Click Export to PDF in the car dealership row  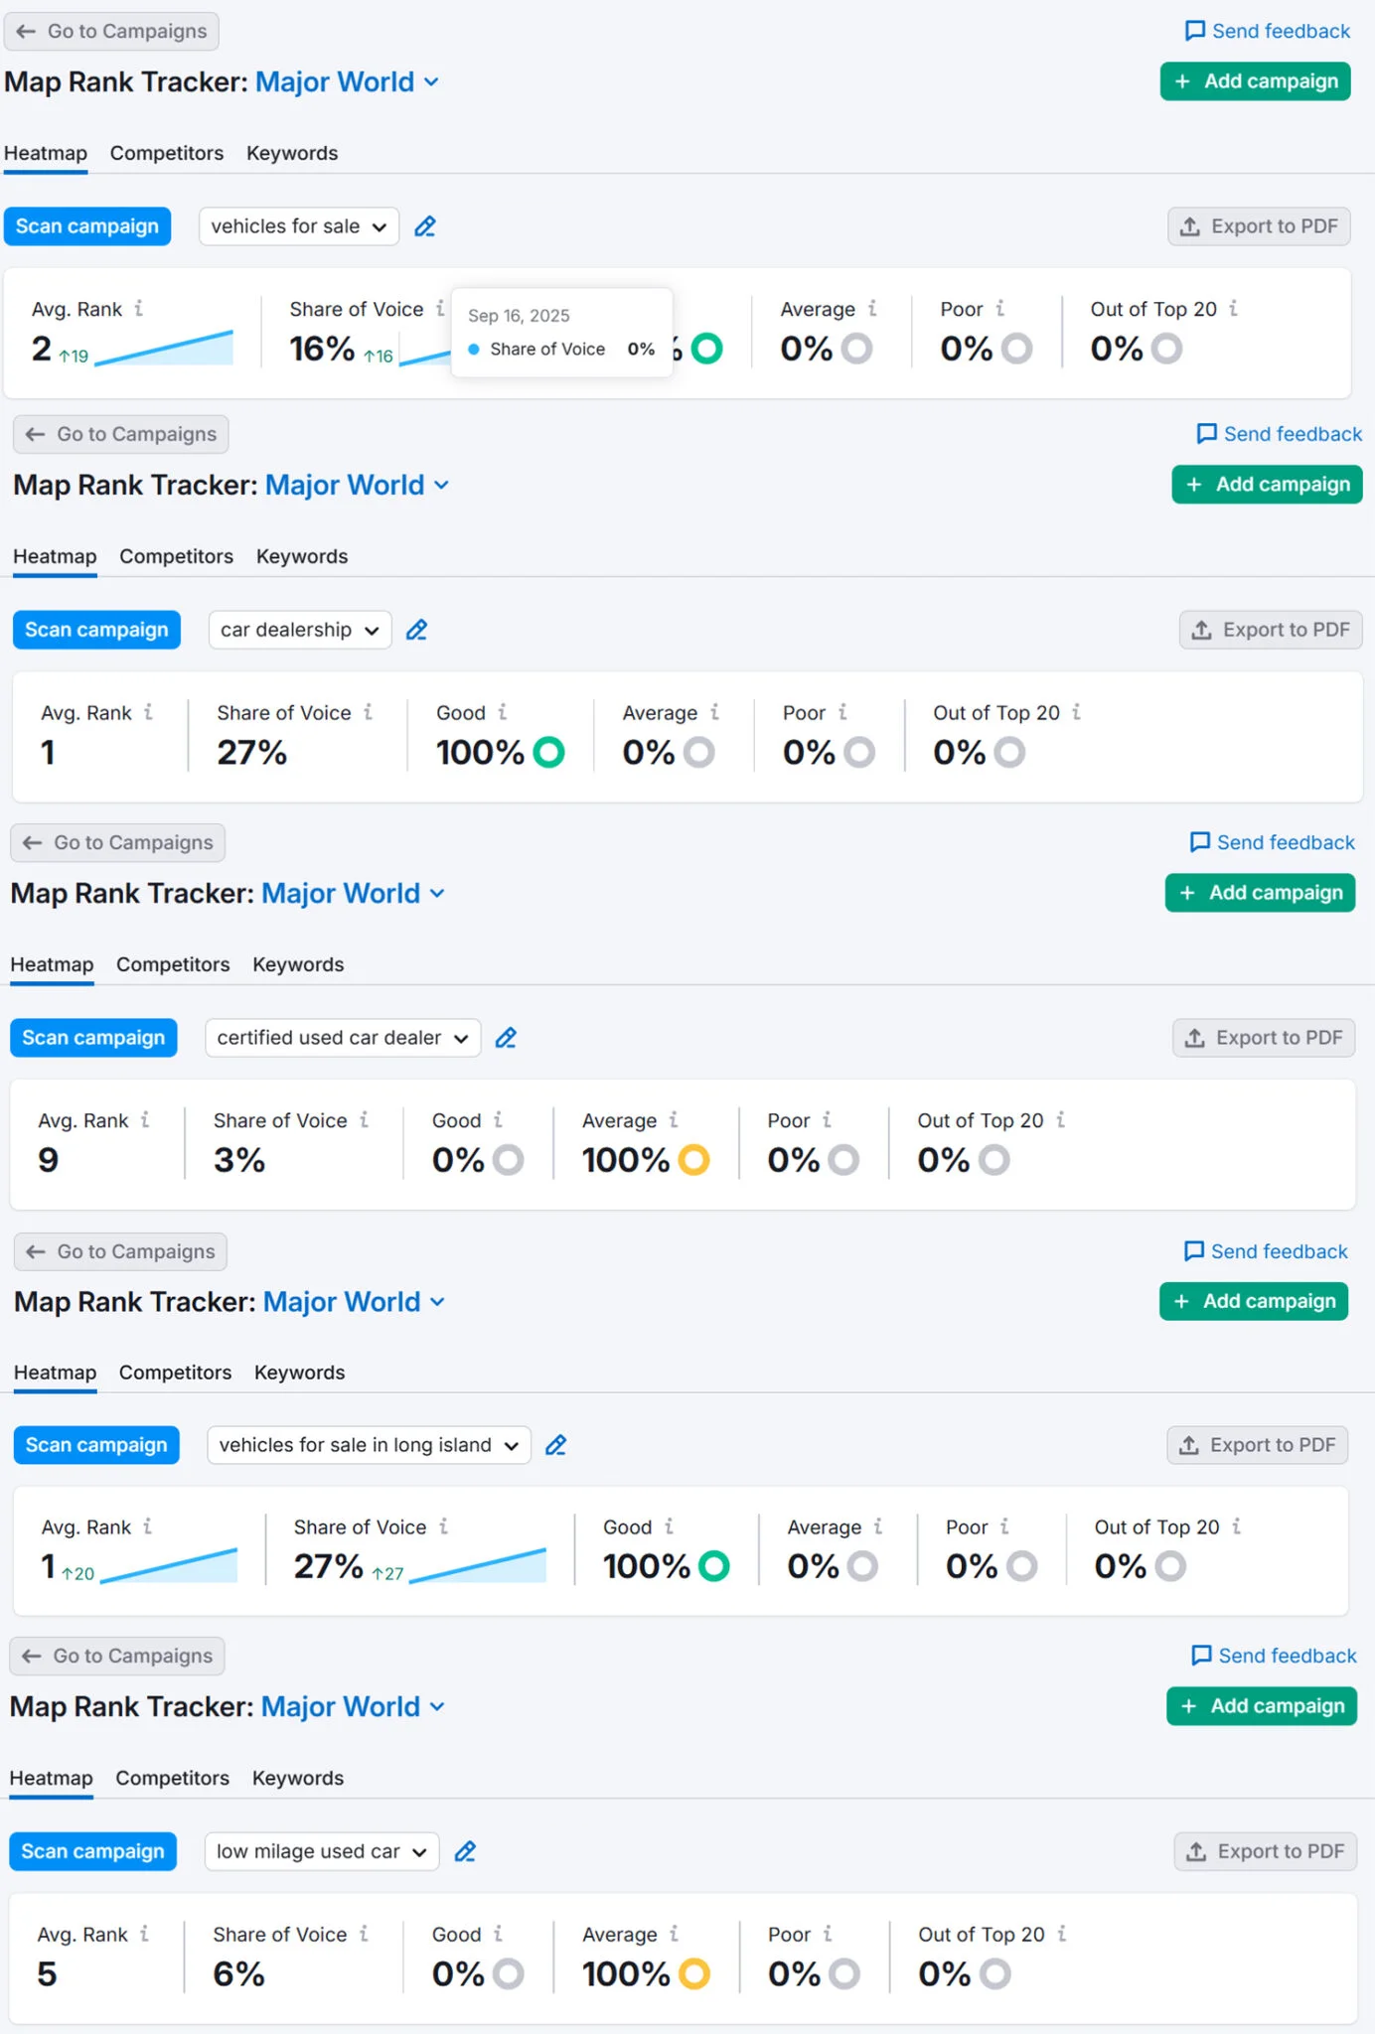[x=1271, y=630]
